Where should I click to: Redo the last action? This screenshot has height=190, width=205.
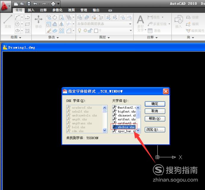44,4
